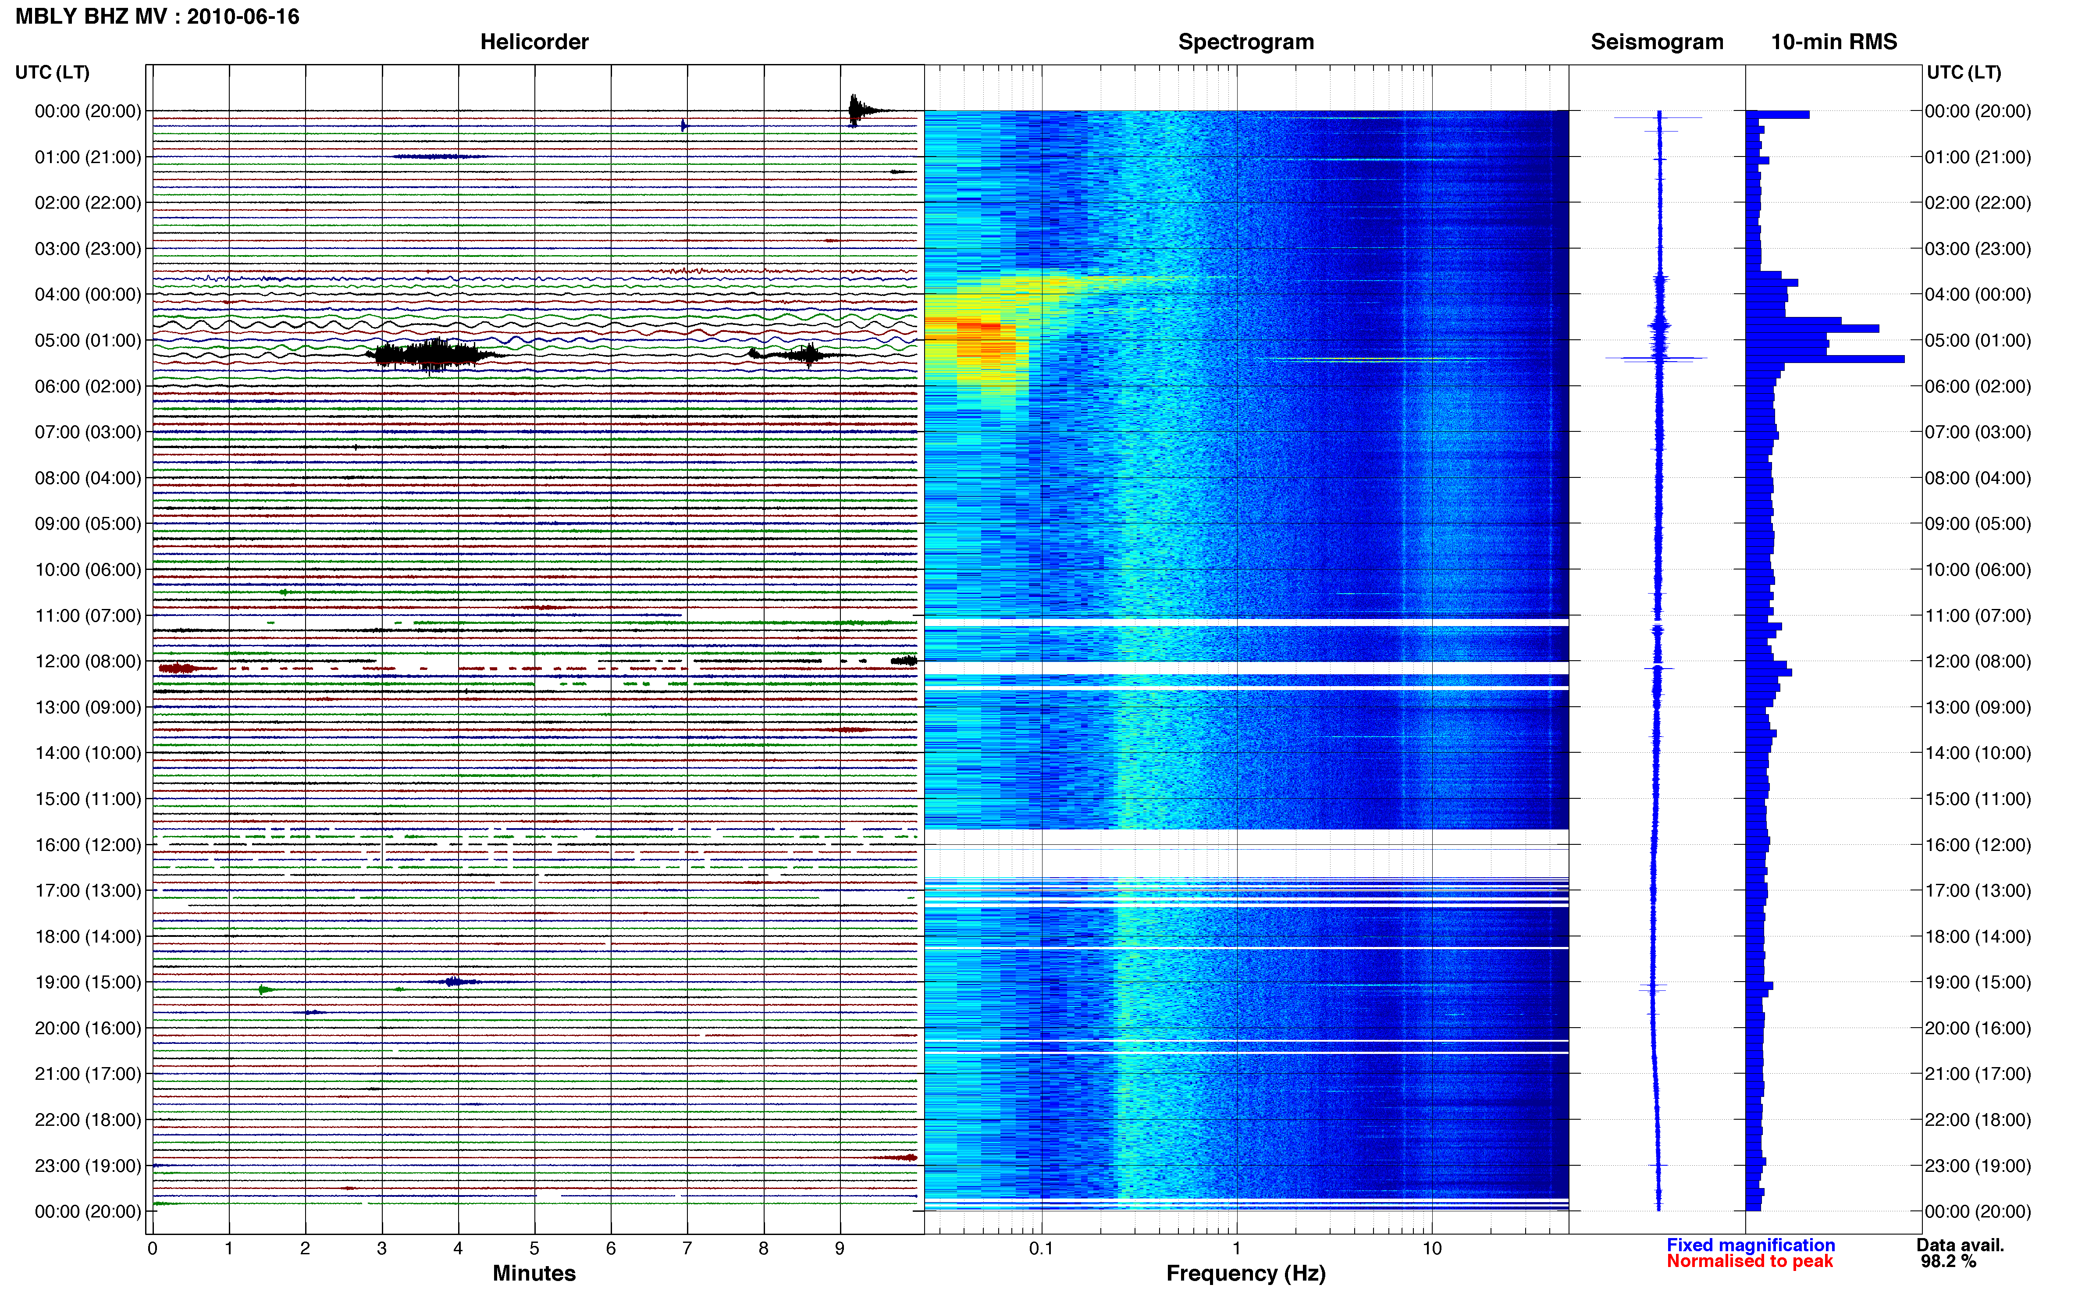This screenshot has width=2078, height=1299.
Task: Click the right '21:00 (17:00)' time label
Action: pos(1978,1074)
